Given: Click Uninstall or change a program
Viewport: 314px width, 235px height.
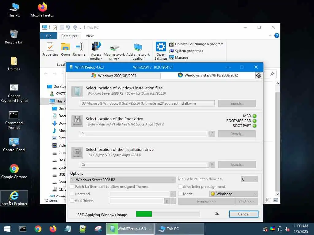Looking at the screenshot, I should pos(196,44).
